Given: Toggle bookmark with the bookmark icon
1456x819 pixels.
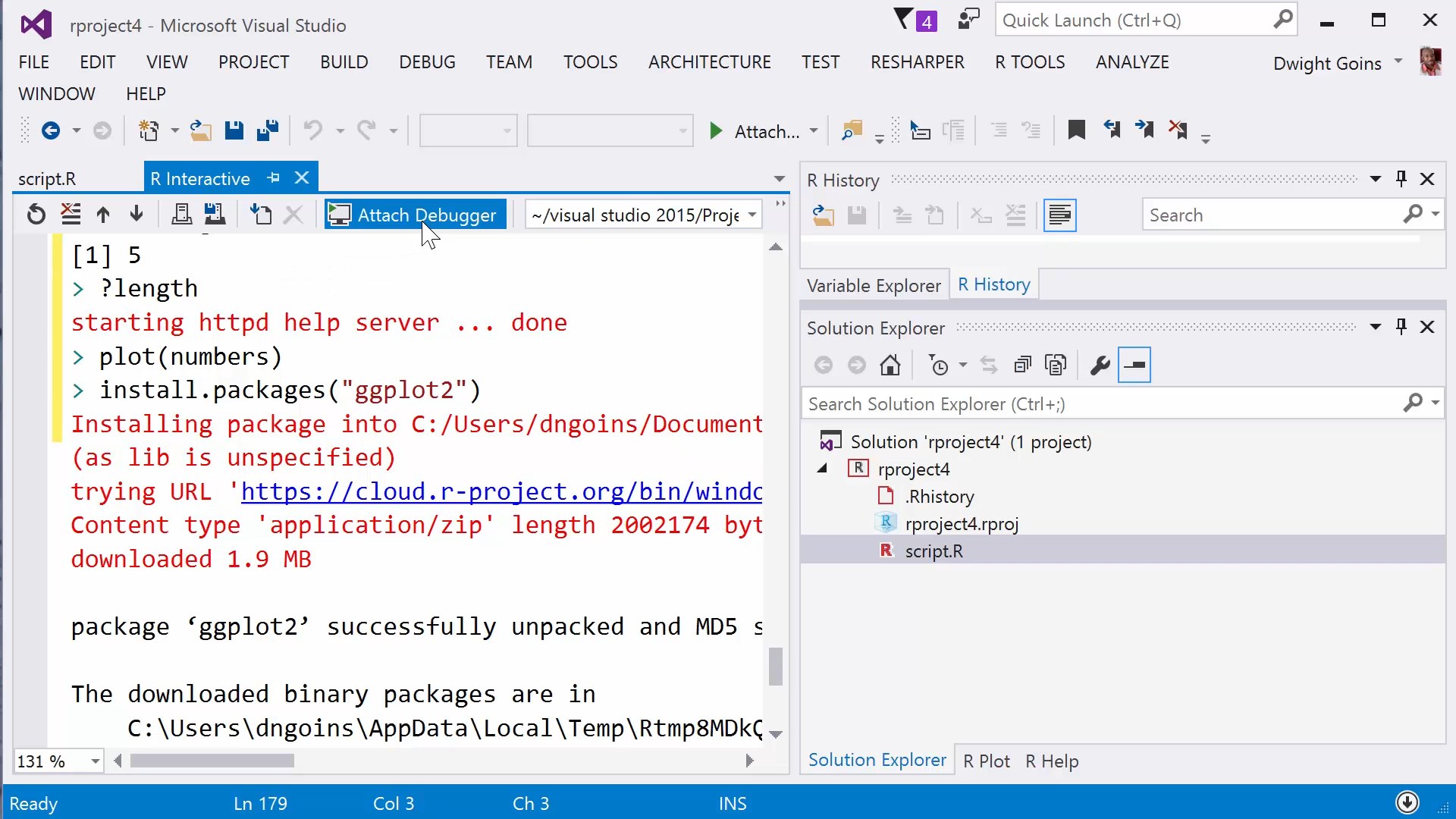Looking at the screenshot, I should click(x=1076, y=130).
